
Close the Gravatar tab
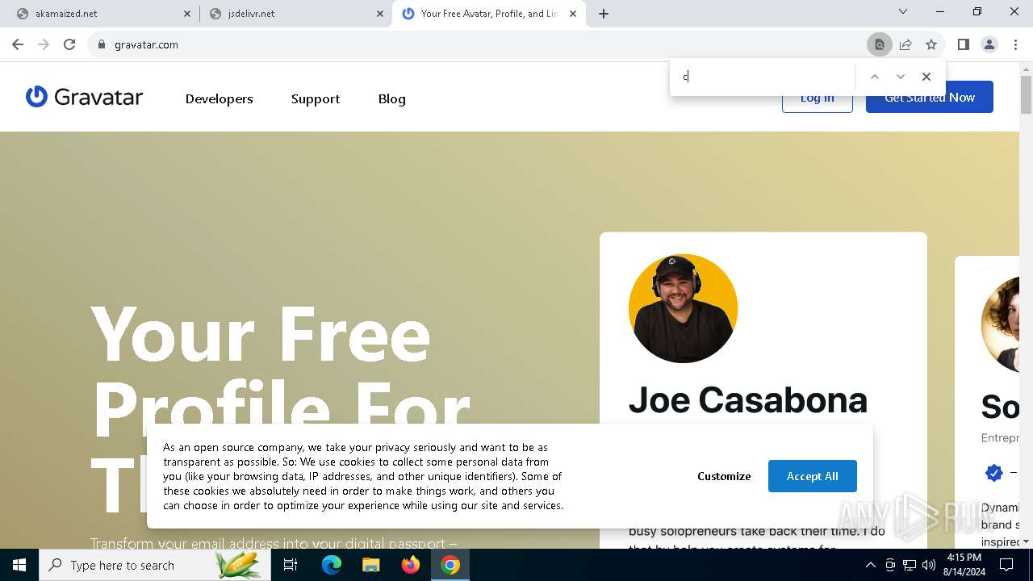pyautogui.click(x=573, y=14)
